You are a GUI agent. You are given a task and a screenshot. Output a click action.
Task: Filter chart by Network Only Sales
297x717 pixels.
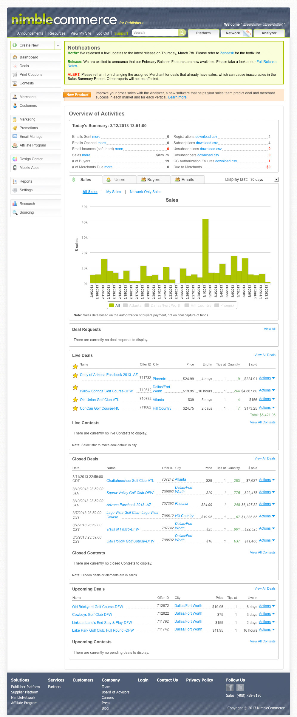146,192
